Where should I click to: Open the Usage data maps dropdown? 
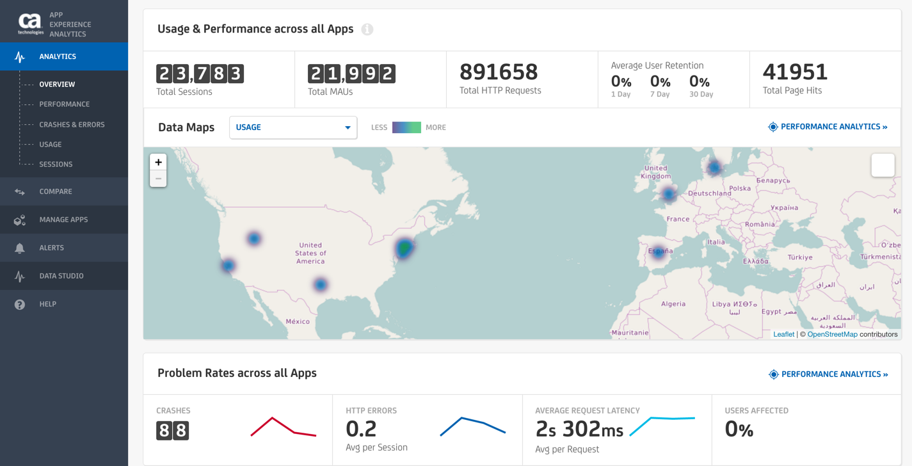(x=292, y=127)
